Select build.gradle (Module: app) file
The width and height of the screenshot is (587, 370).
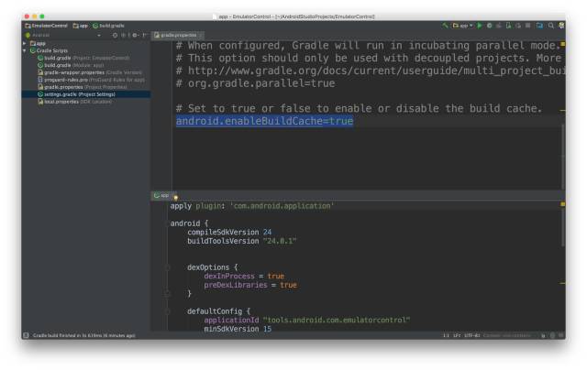coord(71,65)
